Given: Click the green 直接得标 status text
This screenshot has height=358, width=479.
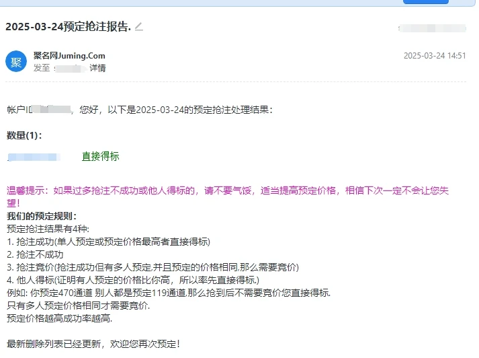Looking at the screenshot, I should (100, 156).
